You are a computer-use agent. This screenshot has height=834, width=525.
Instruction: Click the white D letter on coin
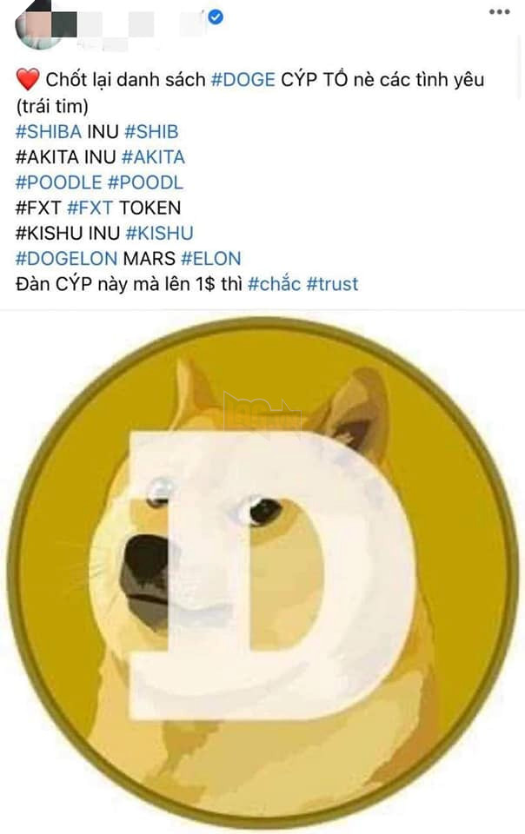[x=271, y=575]
